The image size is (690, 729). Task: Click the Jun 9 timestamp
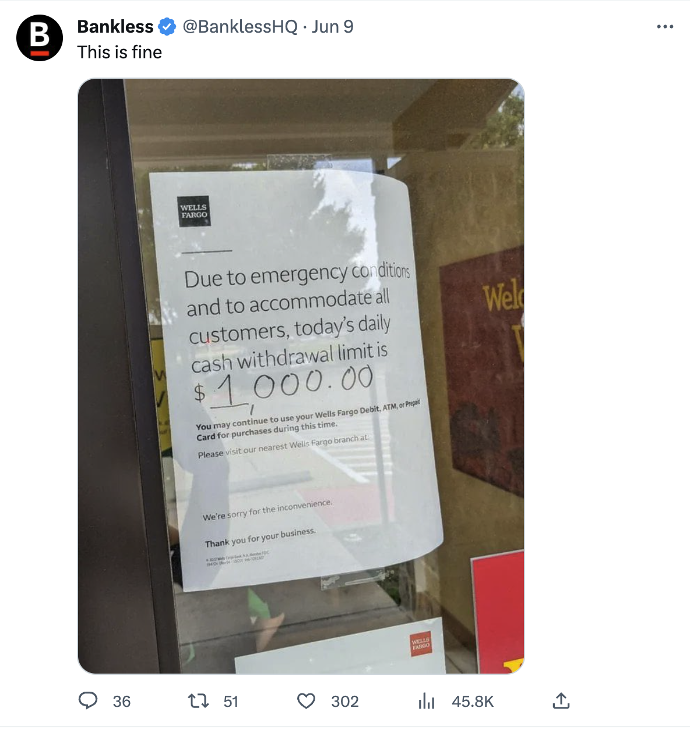pyautogui.click(x=332, y=27)
